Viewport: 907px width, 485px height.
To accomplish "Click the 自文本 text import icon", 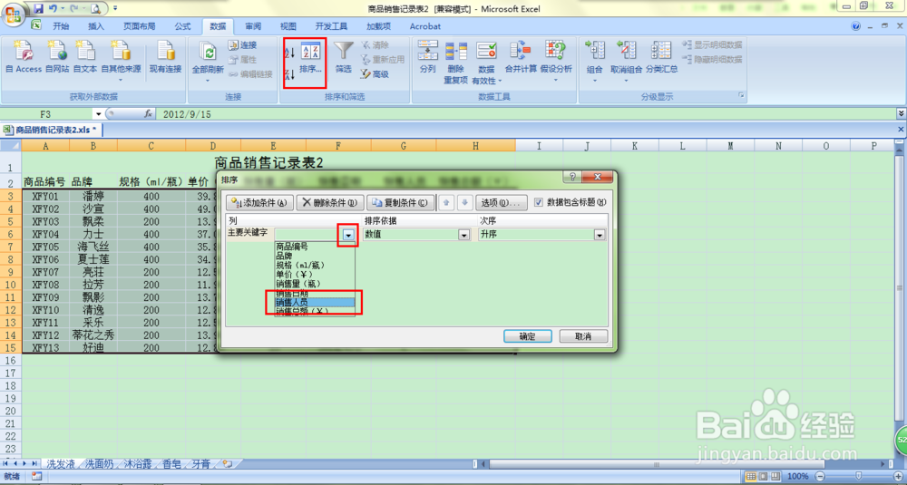I will (x=85, y=56).
